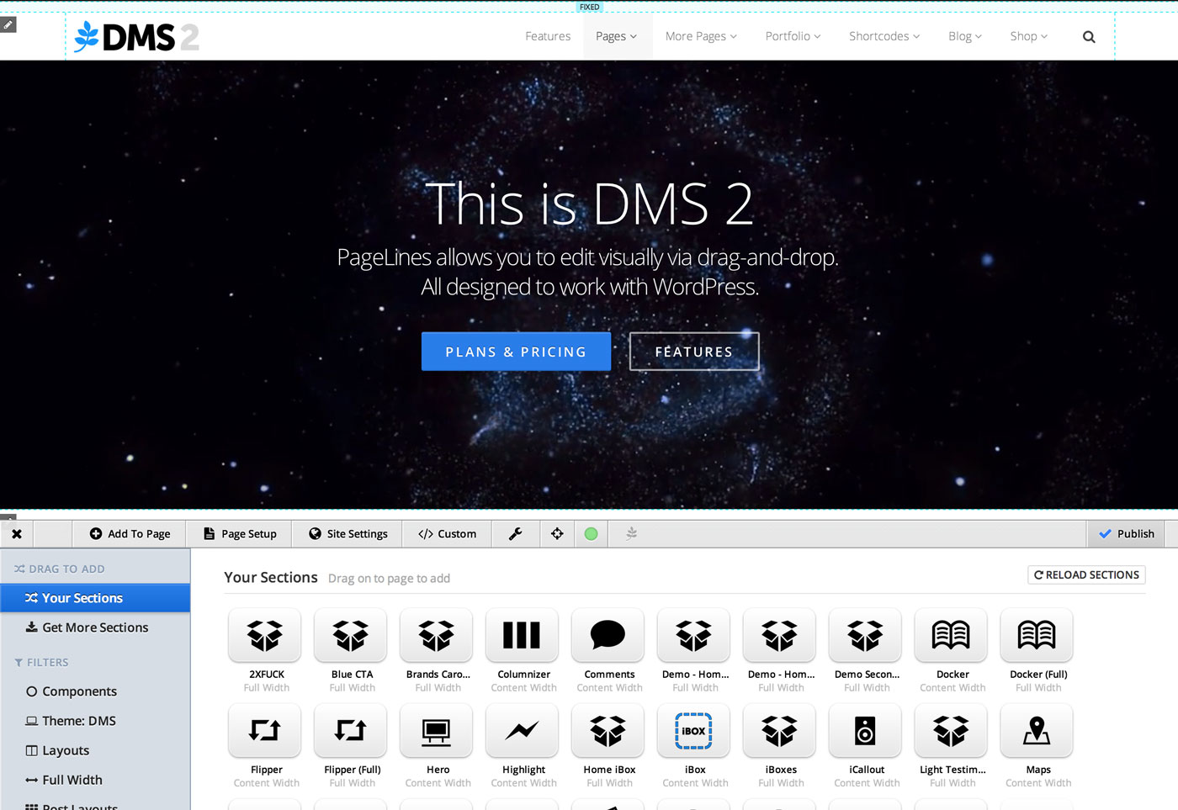Select the Blue CTA section icon
This screenshot has height=810, width=1178.
(351, 635)
